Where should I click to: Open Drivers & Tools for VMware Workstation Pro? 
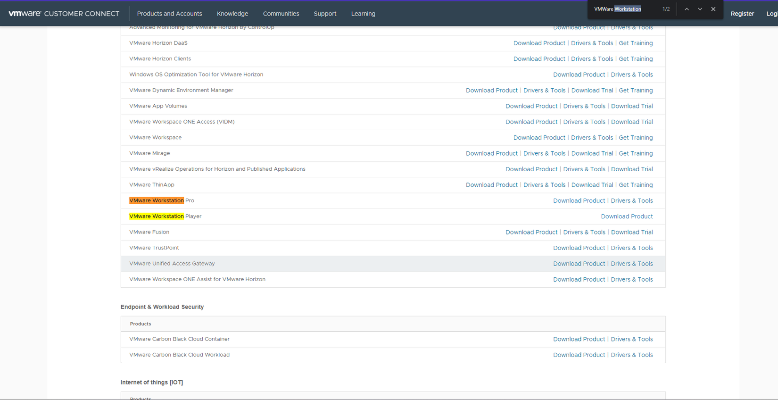coord(632,200)
